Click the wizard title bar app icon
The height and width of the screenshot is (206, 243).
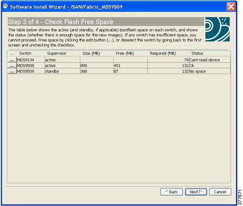(x=6, y=6)
